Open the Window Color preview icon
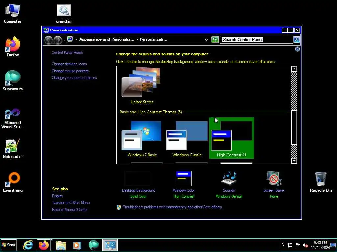Screen dimensions: 337x252 pyautogui.click(x=184, y=178)
